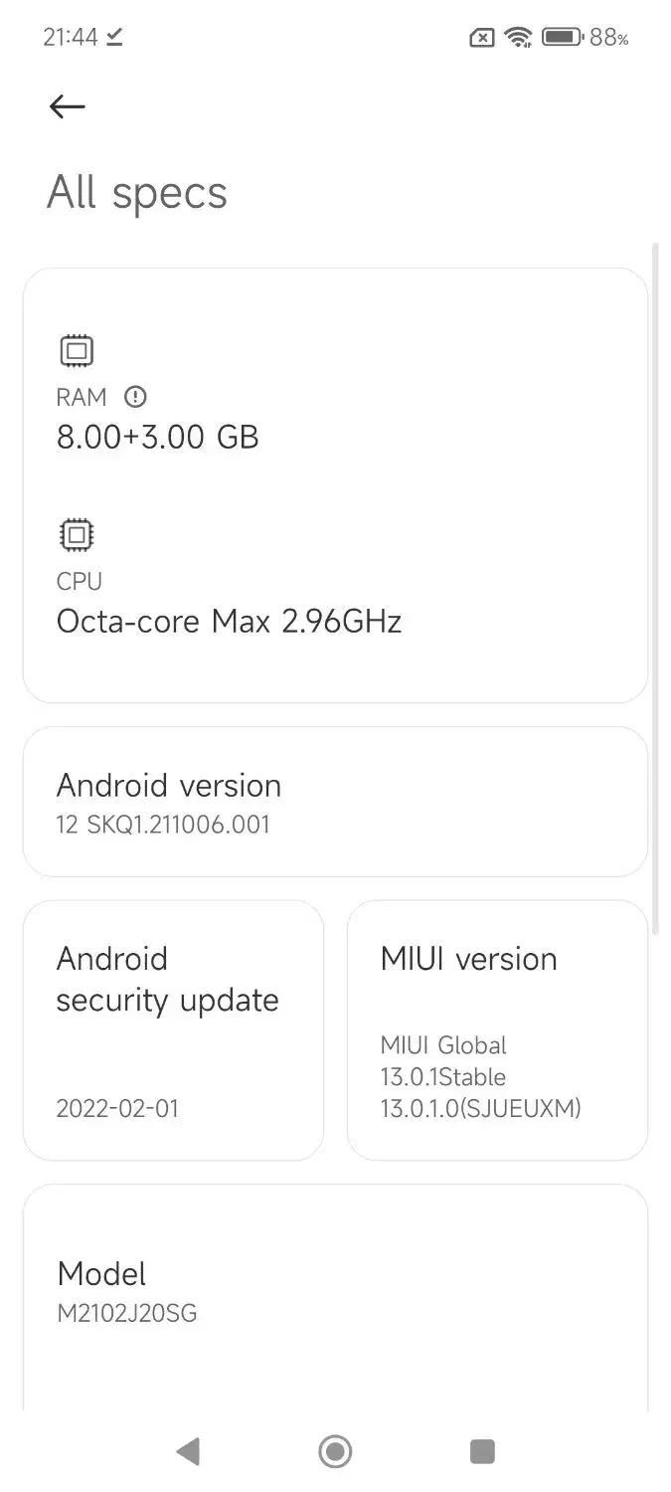Tap the Model M2102J20SG card
671x1492 pixels.
coord(335,1293)
